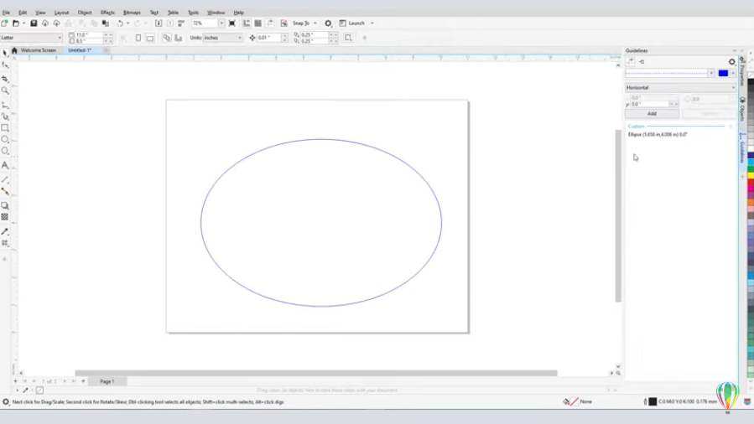Viewport: 754px width, 424px height.
Task: Select the Crop tool
Action: pyautogui.click(x=5, y=78)
